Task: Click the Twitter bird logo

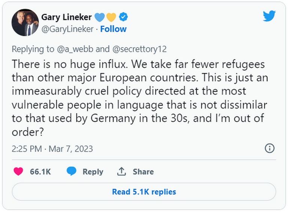Action: pyautogui.click(x=269, y=16)
